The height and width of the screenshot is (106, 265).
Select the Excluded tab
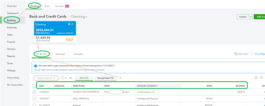click(78, 54)
